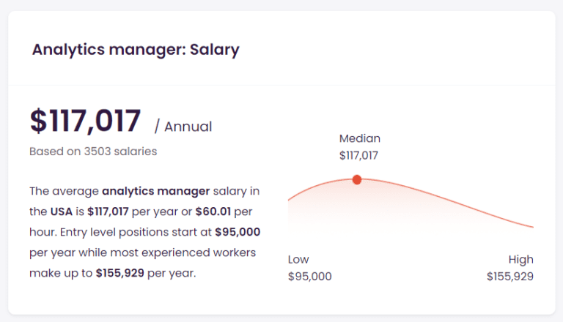563x322 pixels.
Task: Click the "Median" label above the chart
Action: (360, 138)
